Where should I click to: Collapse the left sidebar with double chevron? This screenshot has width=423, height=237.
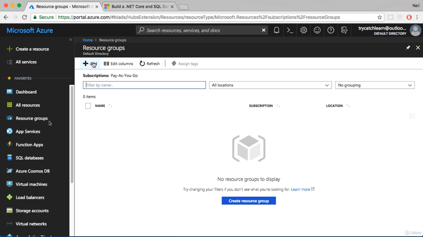coord(71,40)
